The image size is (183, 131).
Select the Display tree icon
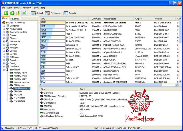point(7,38)
